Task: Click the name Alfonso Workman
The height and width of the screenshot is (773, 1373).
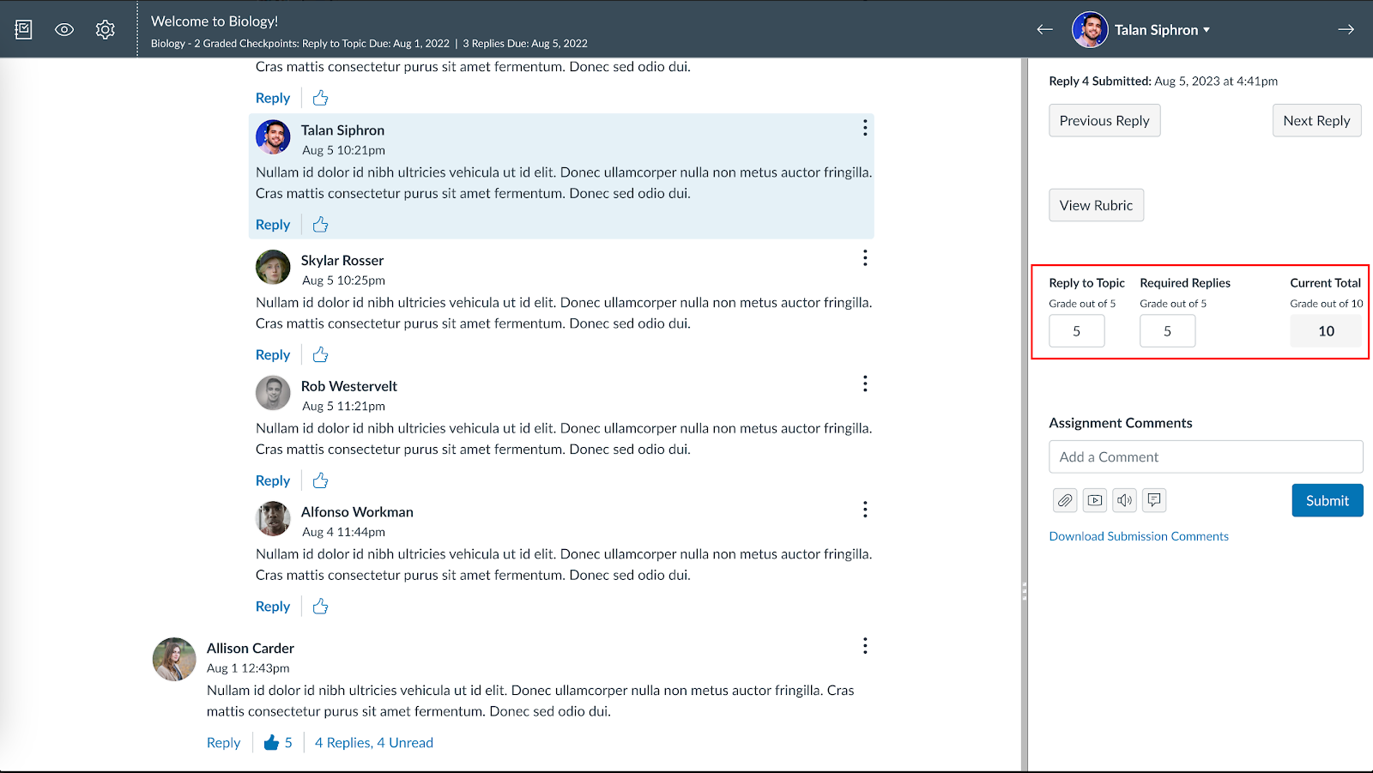Action: [357, 512]
